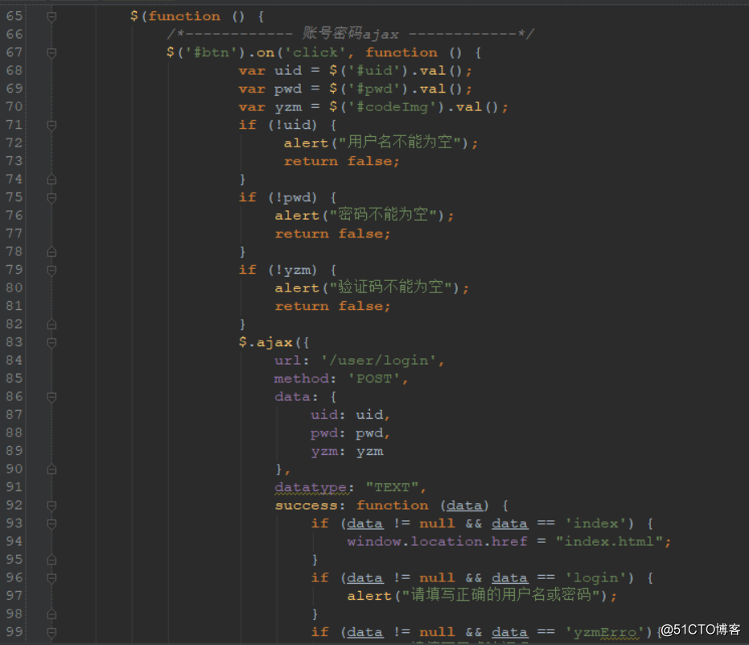
Task: Click the '/user/login' url string
Action: click(378, 360)
